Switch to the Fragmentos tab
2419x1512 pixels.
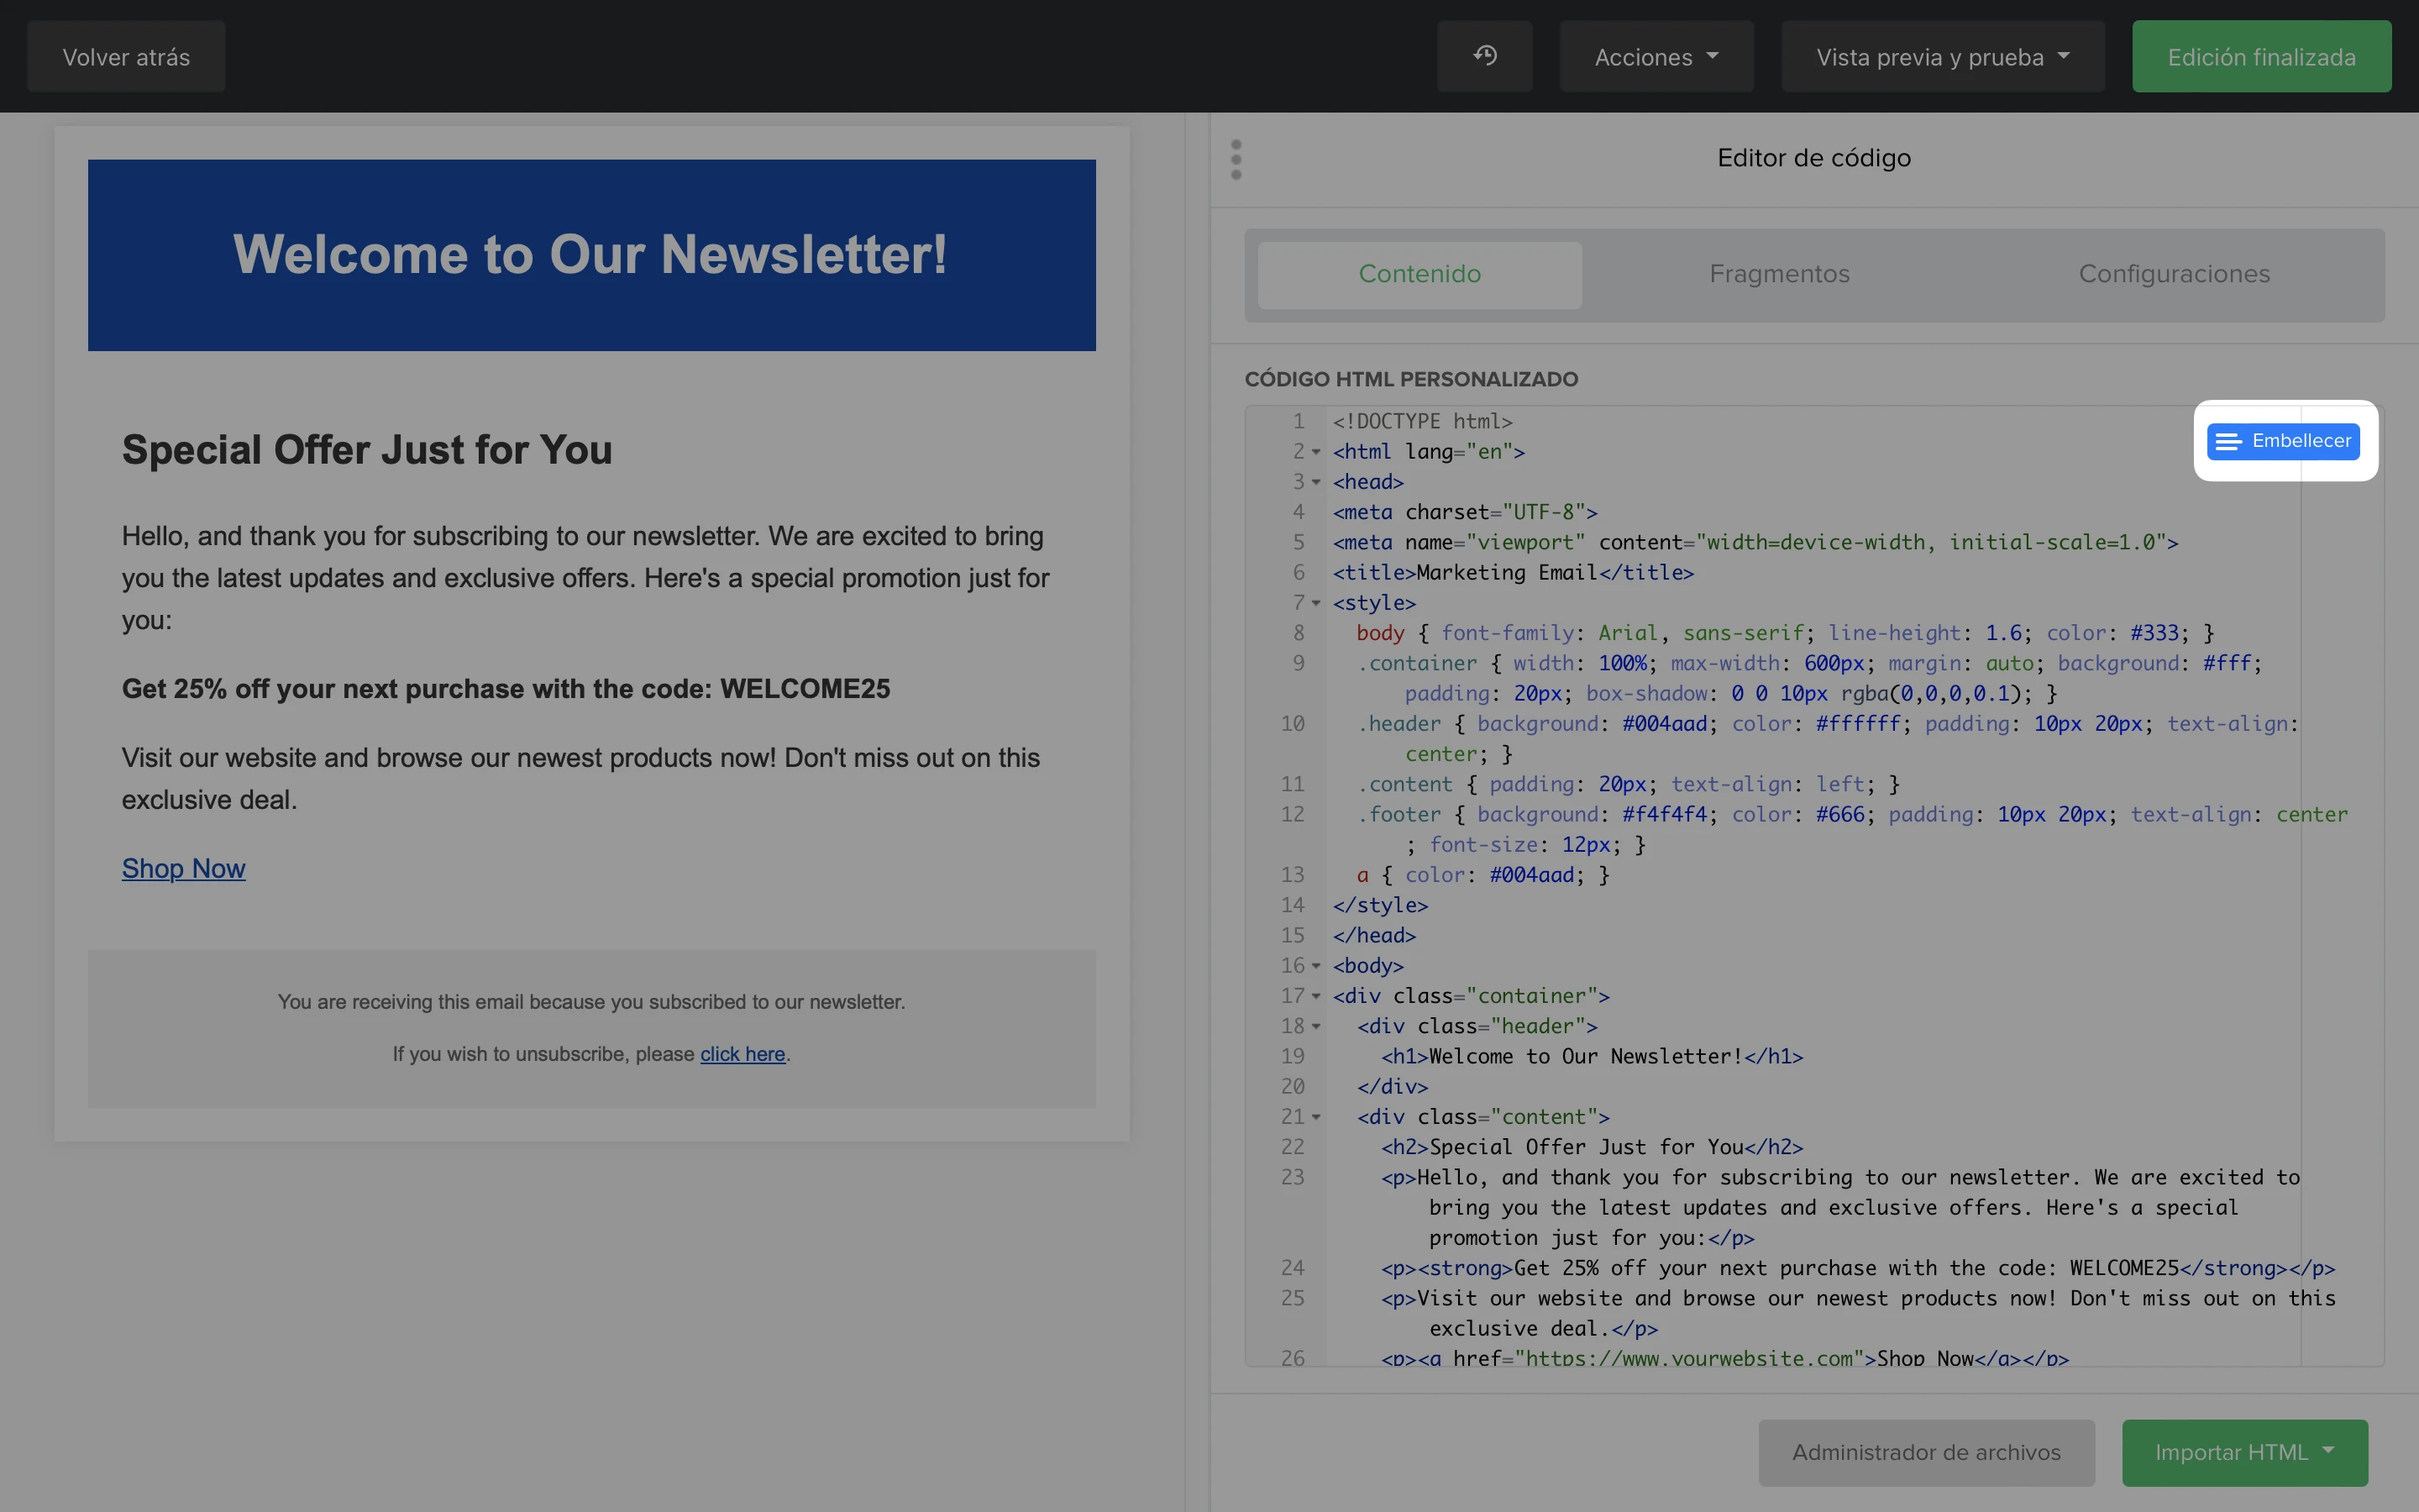click(1779, 274)
